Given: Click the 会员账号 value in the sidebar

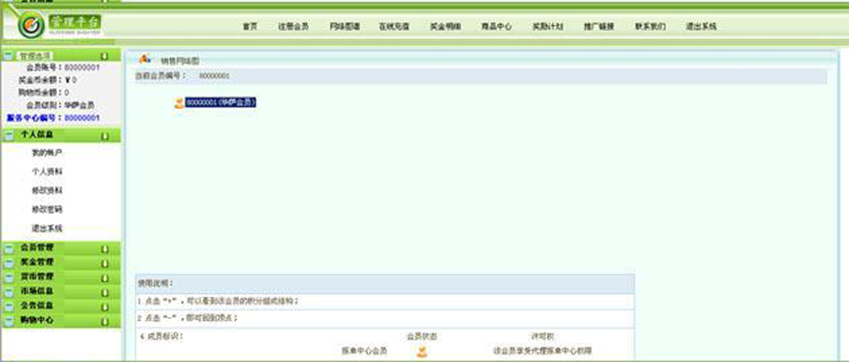Looking at the screenshot, I should tap(82, 68).
